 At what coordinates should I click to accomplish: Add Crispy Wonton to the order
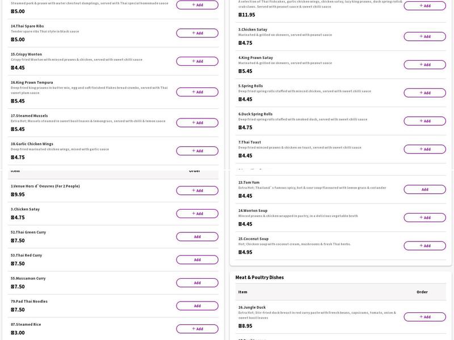click(x=197, y=61)
